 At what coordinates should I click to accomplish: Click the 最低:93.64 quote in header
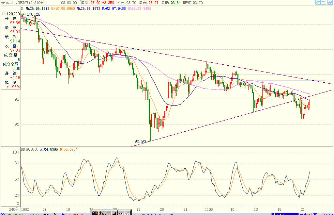(171, 3)
